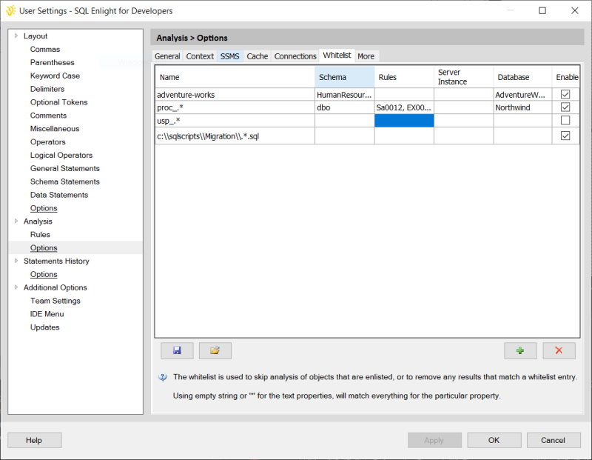The height and width of the screenshot is (460, 592).
Task: Open Keyword Case settings
Action: coord(55,76)
